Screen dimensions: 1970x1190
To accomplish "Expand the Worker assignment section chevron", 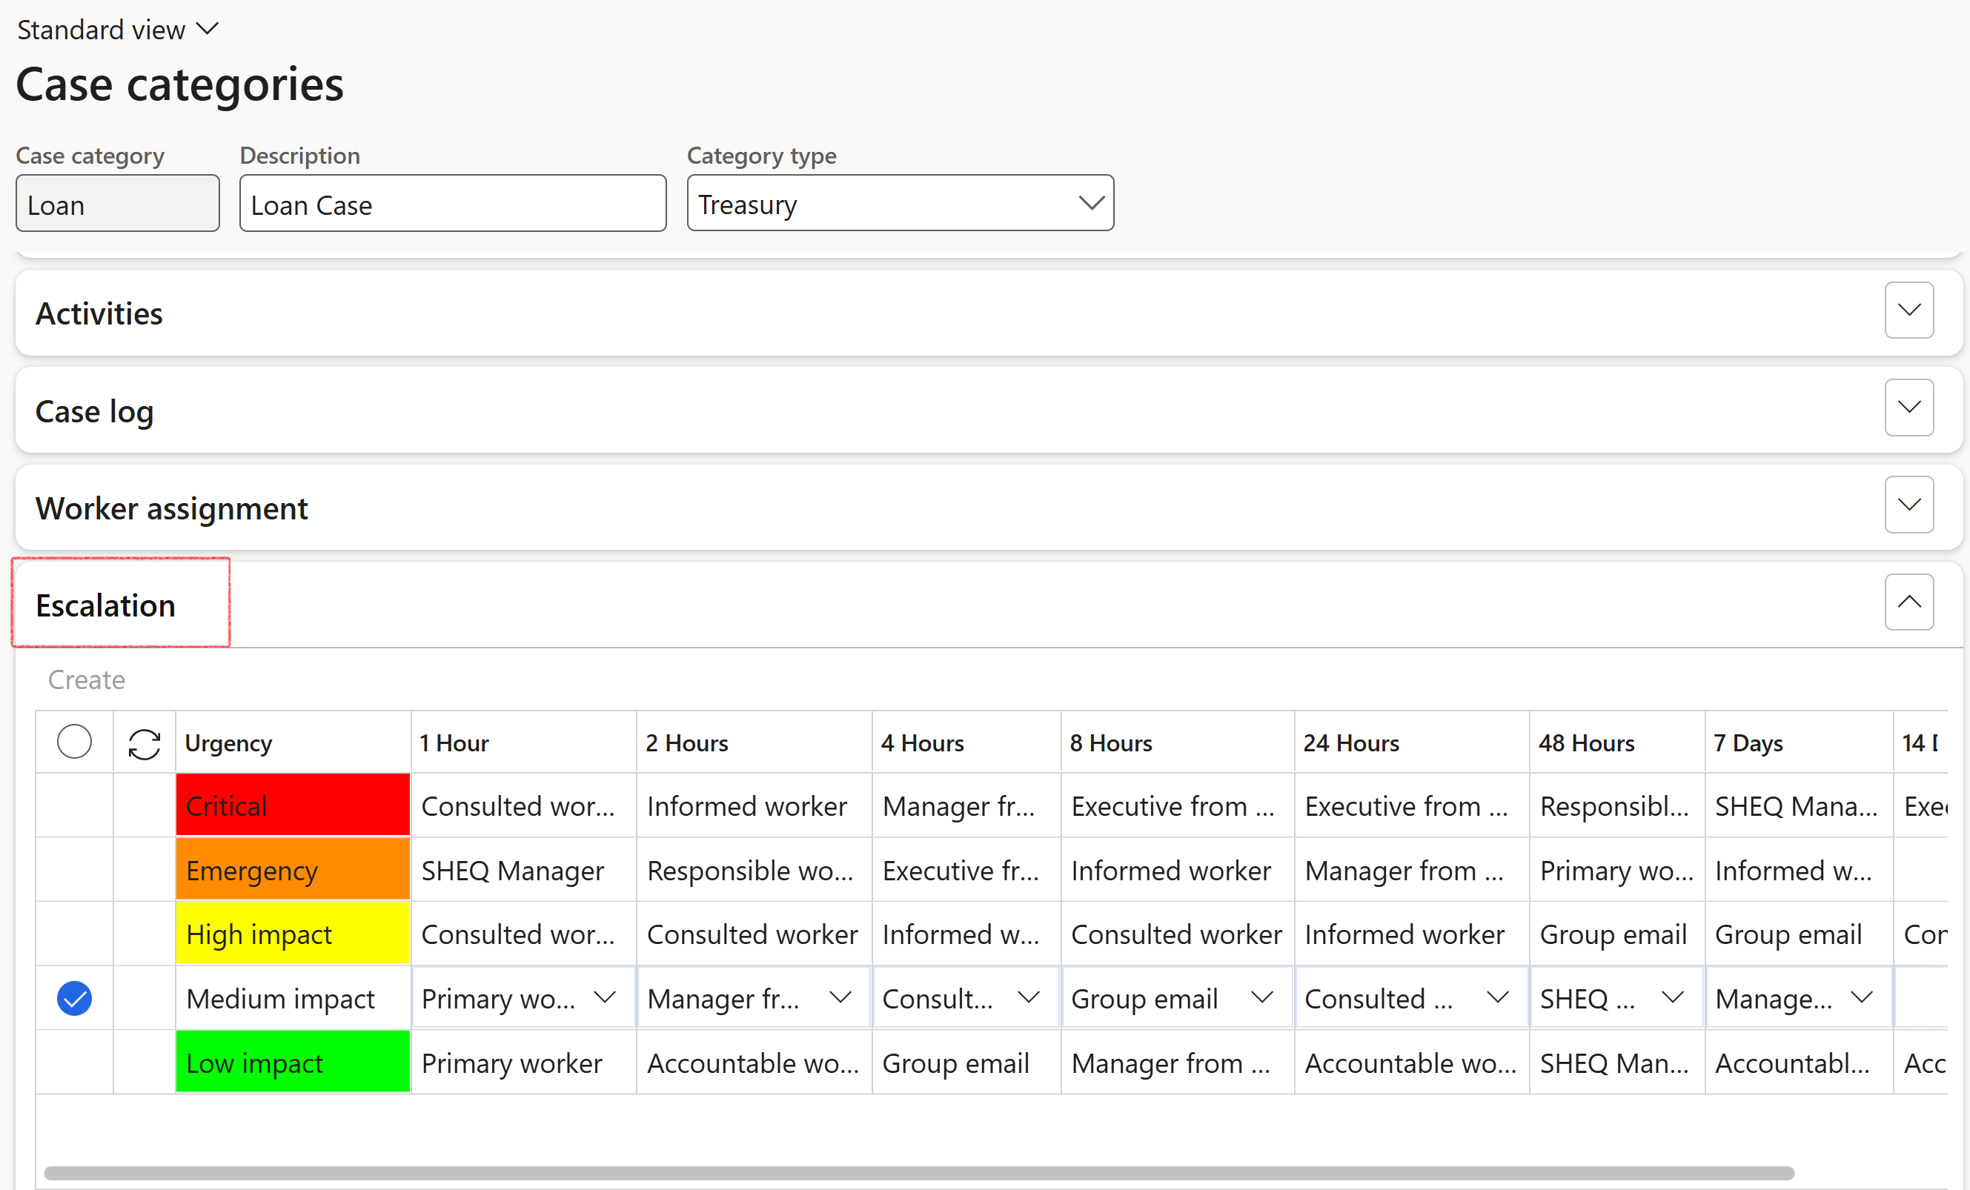I will click(1908, 505).
